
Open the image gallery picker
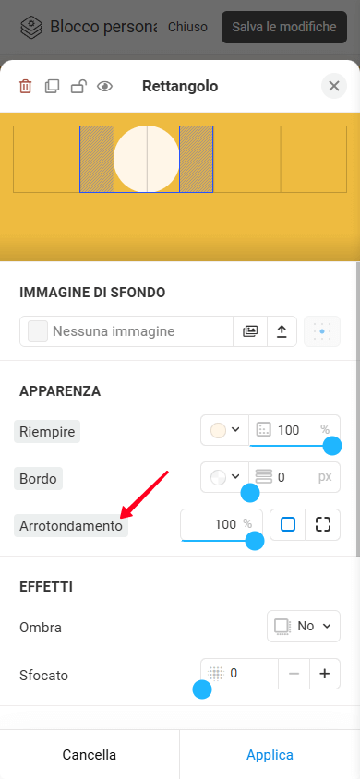250,331
